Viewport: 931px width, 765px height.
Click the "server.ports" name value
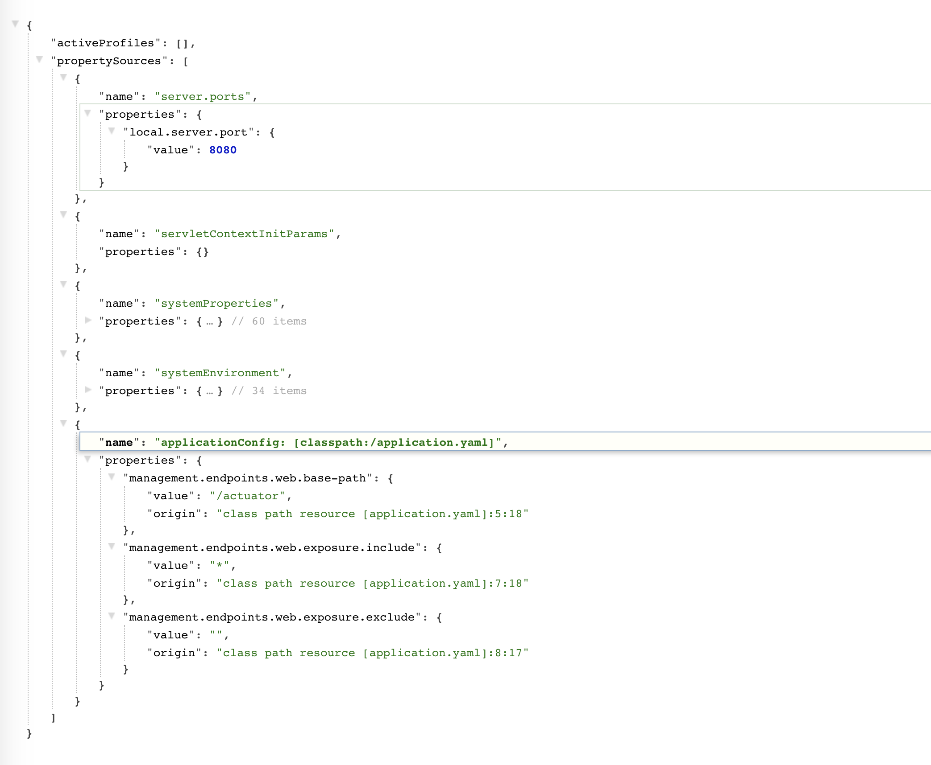pyautogui.click(x=203, y=97)
